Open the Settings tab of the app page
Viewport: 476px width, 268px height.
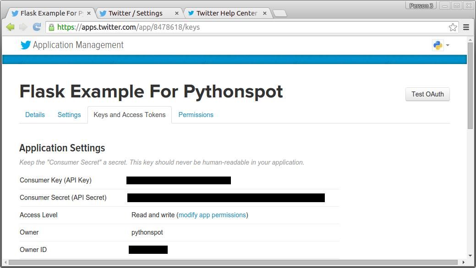pyautogui.click(x=69, y=115)
